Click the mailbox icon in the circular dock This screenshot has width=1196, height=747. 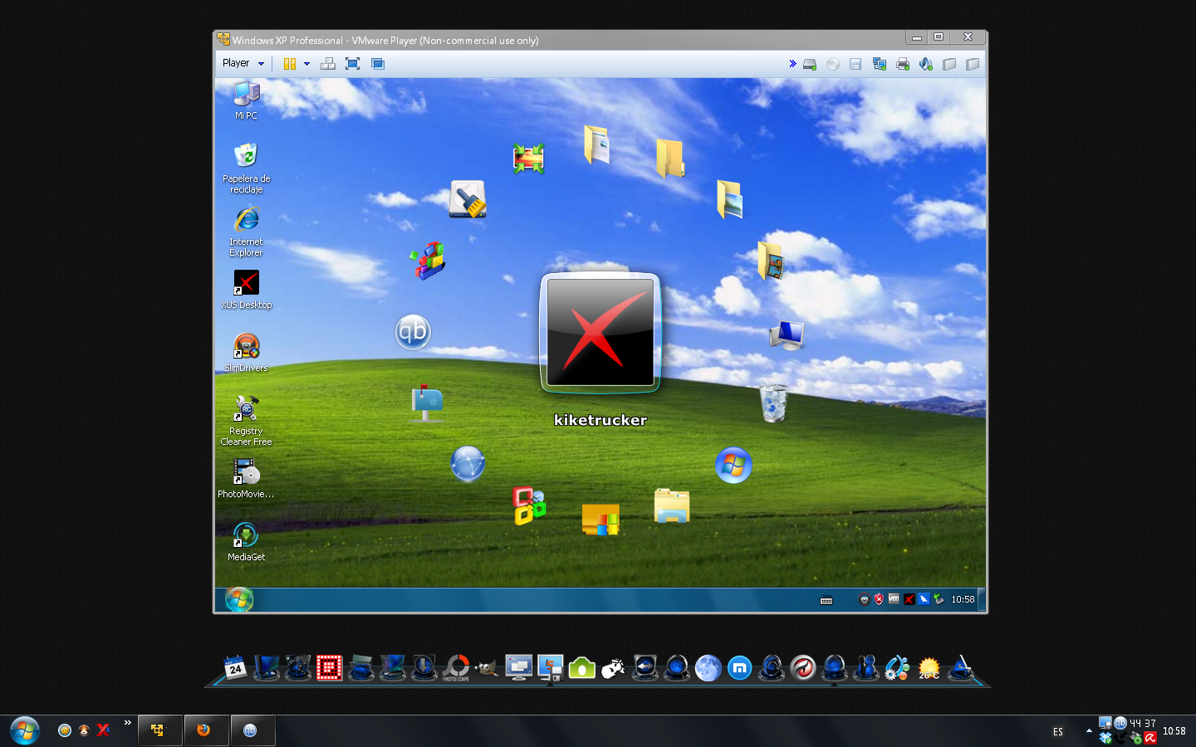click(x=427, y=403)
